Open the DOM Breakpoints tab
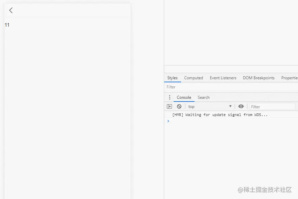298x199 pixels. [259, 78]
